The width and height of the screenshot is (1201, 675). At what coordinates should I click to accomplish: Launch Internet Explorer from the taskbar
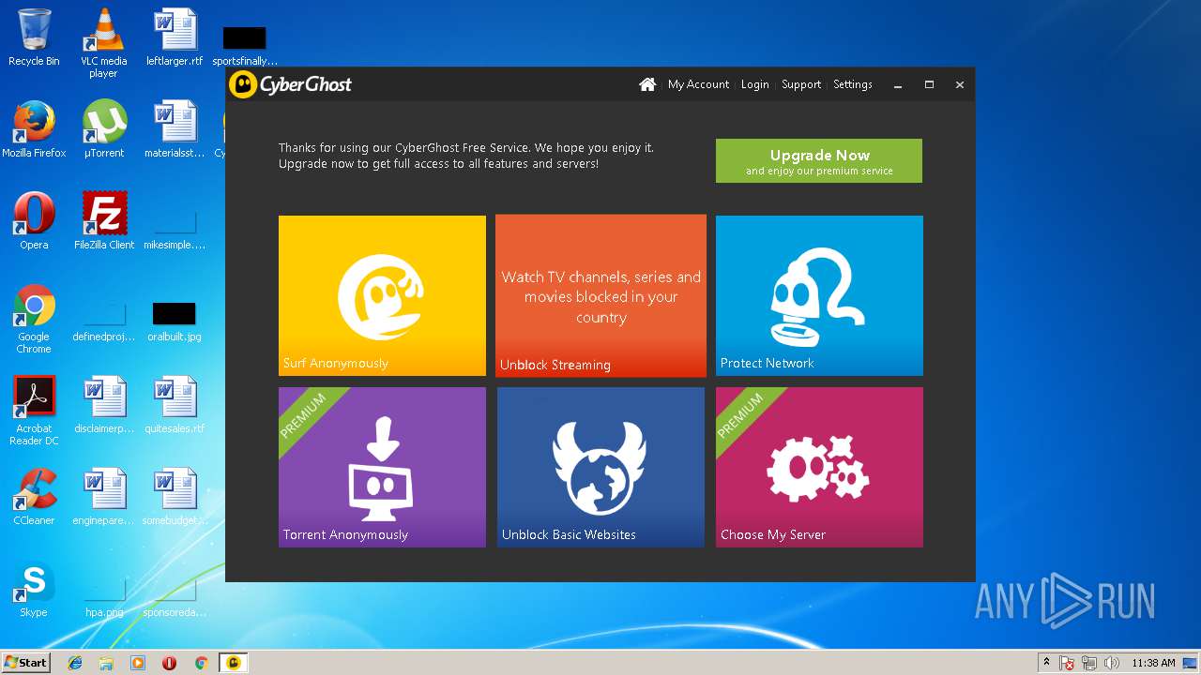(x=75, y=663)
